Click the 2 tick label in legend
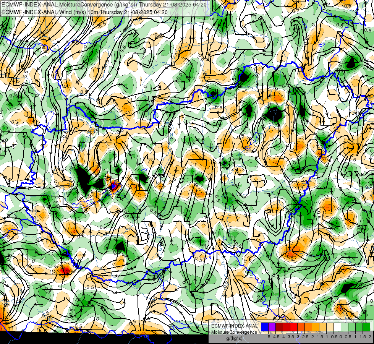The height and width of the screenshot is (344, 374). point(370,337)
